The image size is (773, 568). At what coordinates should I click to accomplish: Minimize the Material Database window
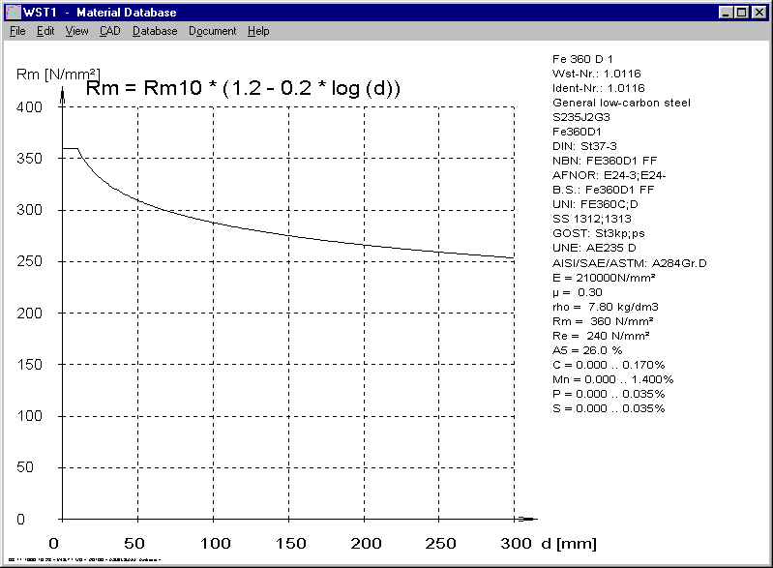pyautogui.click(x=726, y=13)
